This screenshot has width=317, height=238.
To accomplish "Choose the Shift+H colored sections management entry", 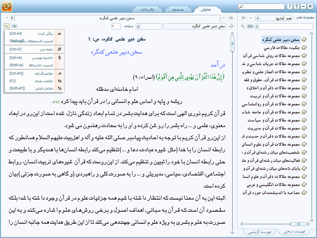I will tap(34, 41).
